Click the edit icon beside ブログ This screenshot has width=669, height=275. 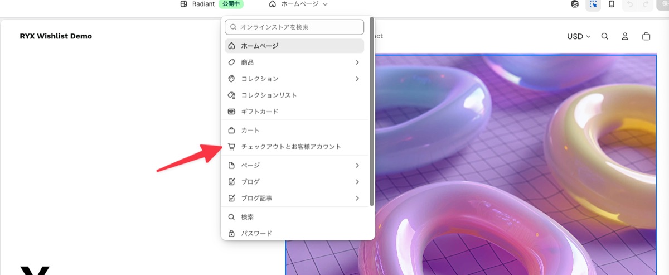232,182
